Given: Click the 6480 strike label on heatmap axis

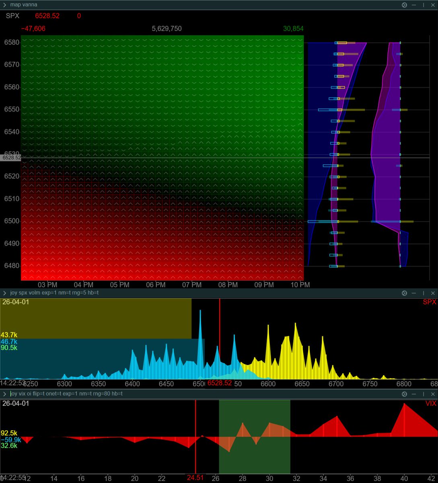Looking at the screenshot, I should 12,266.
